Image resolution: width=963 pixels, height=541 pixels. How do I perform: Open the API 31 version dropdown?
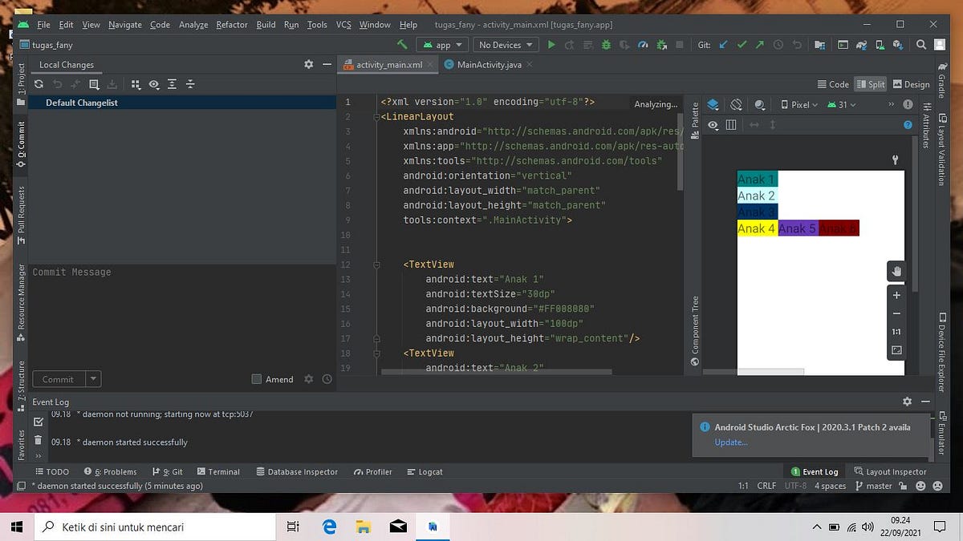tap(840, 104)
